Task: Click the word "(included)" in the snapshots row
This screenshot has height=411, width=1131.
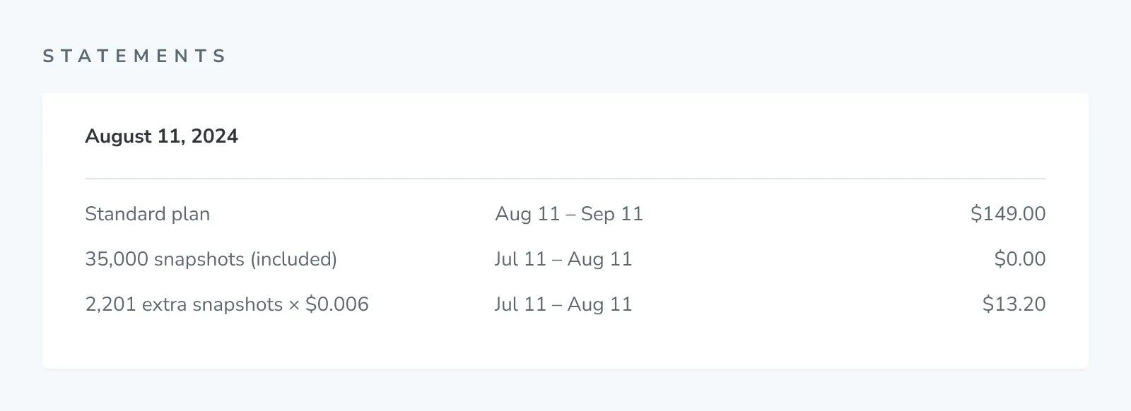Action: [293, 259]
